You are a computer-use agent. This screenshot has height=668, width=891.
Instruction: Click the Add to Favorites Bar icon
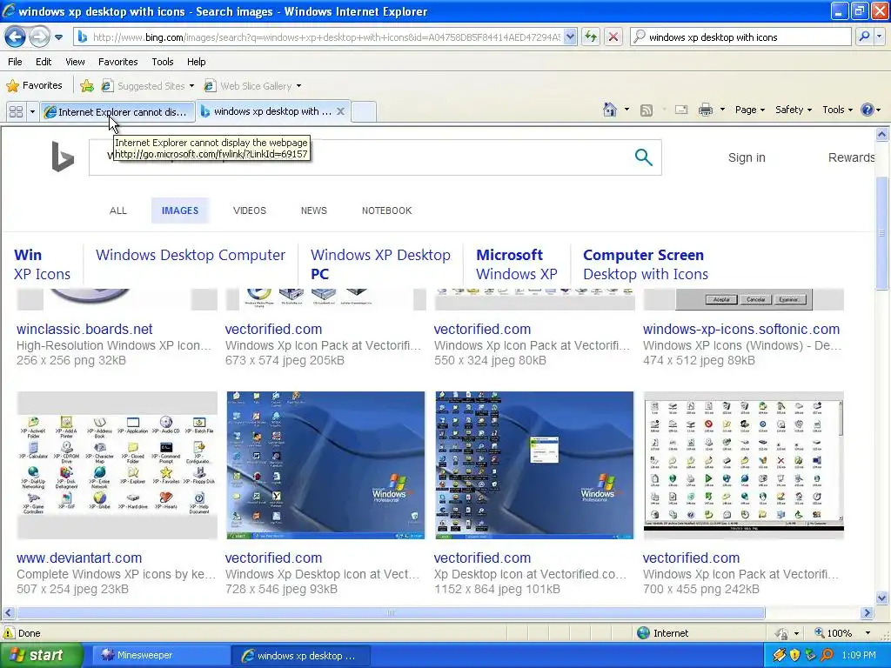coord(87,86)
